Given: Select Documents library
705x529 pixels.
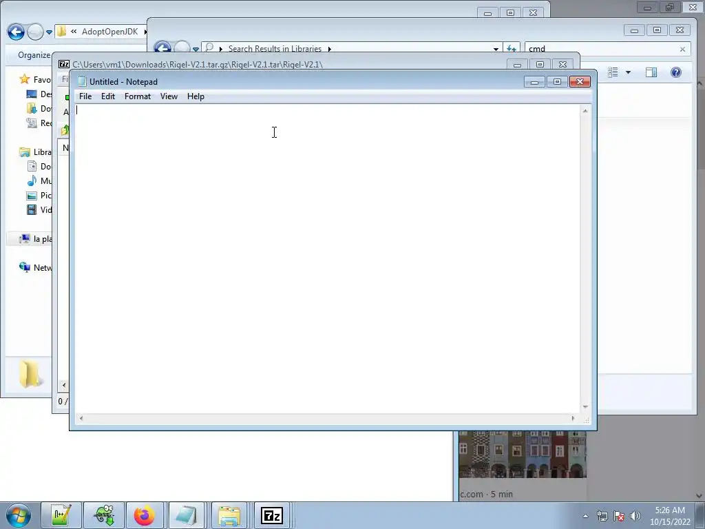Looking at the screenshot, I should 39,167.
